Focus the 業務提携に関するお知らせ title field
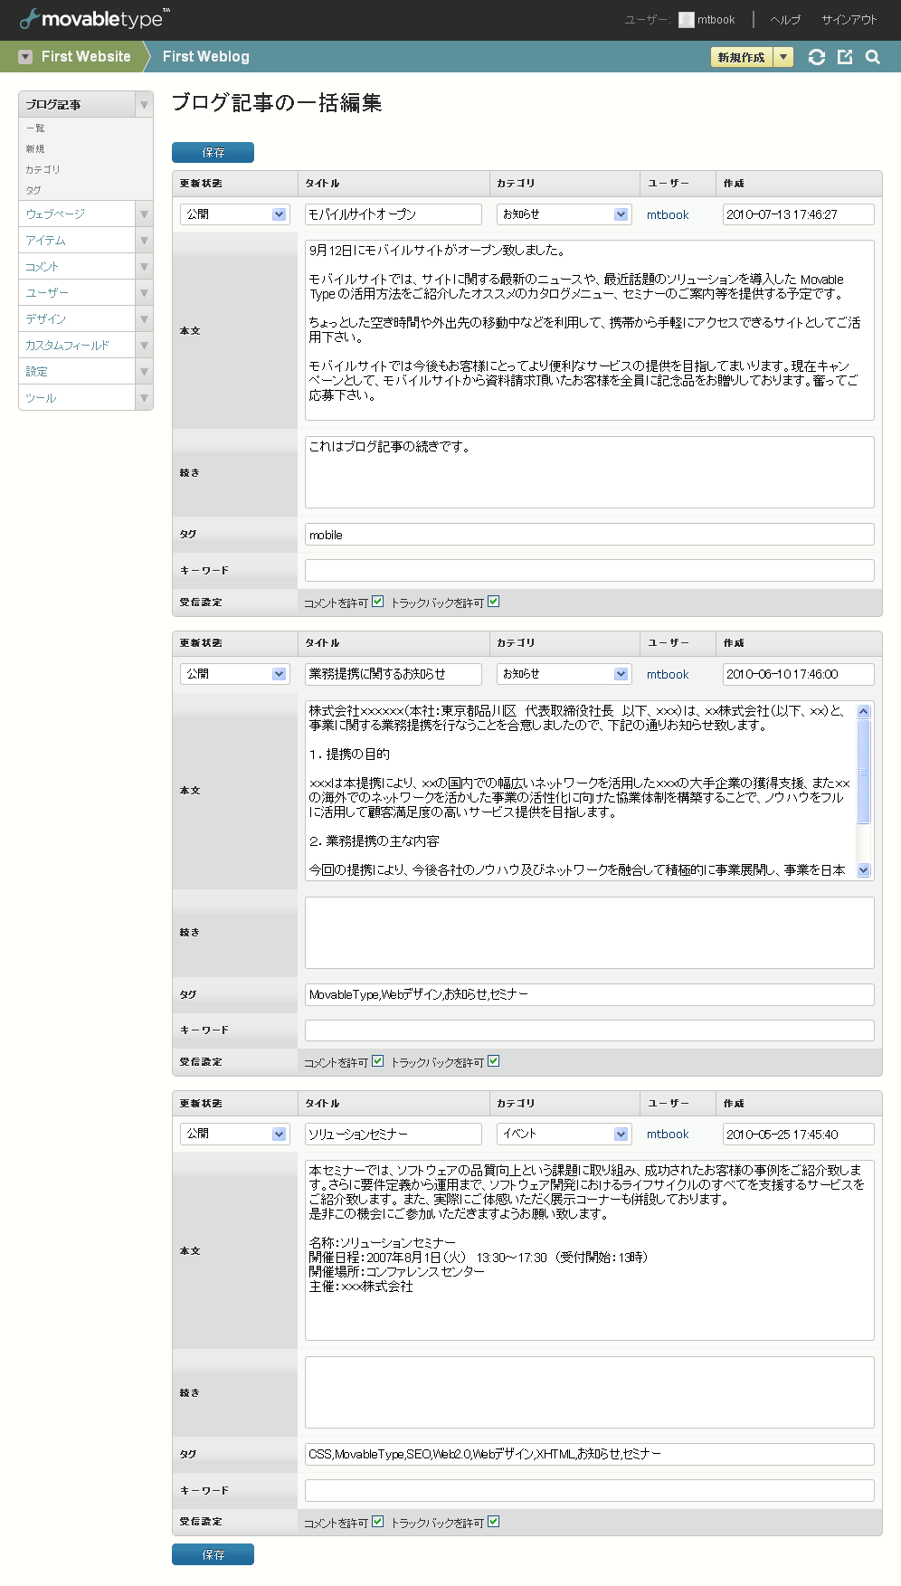The height and width of the screenshot is (1586, 901). coord(394,674)
